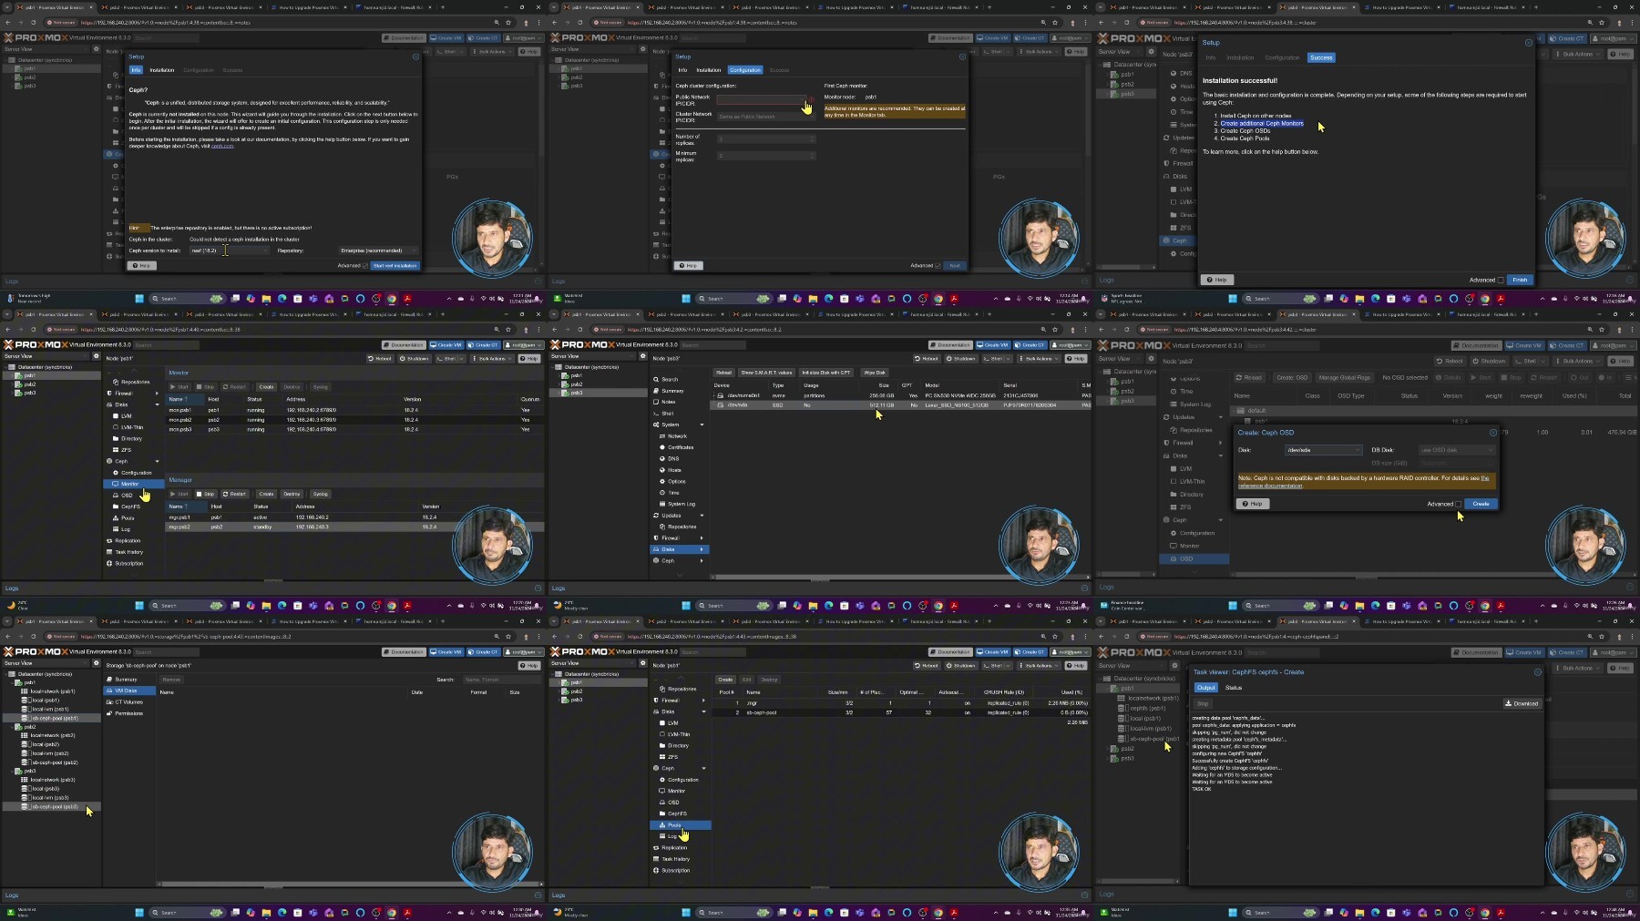Click Reload in the OSD toolbar

point(1249,377)
